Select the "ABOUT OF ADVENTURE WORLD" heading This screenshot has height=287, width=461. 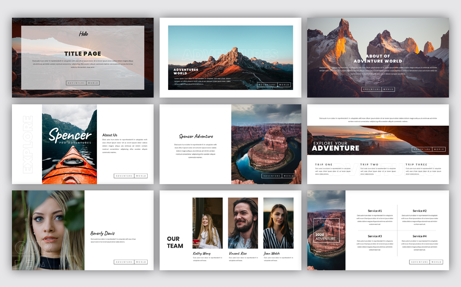tap(378, 58)
